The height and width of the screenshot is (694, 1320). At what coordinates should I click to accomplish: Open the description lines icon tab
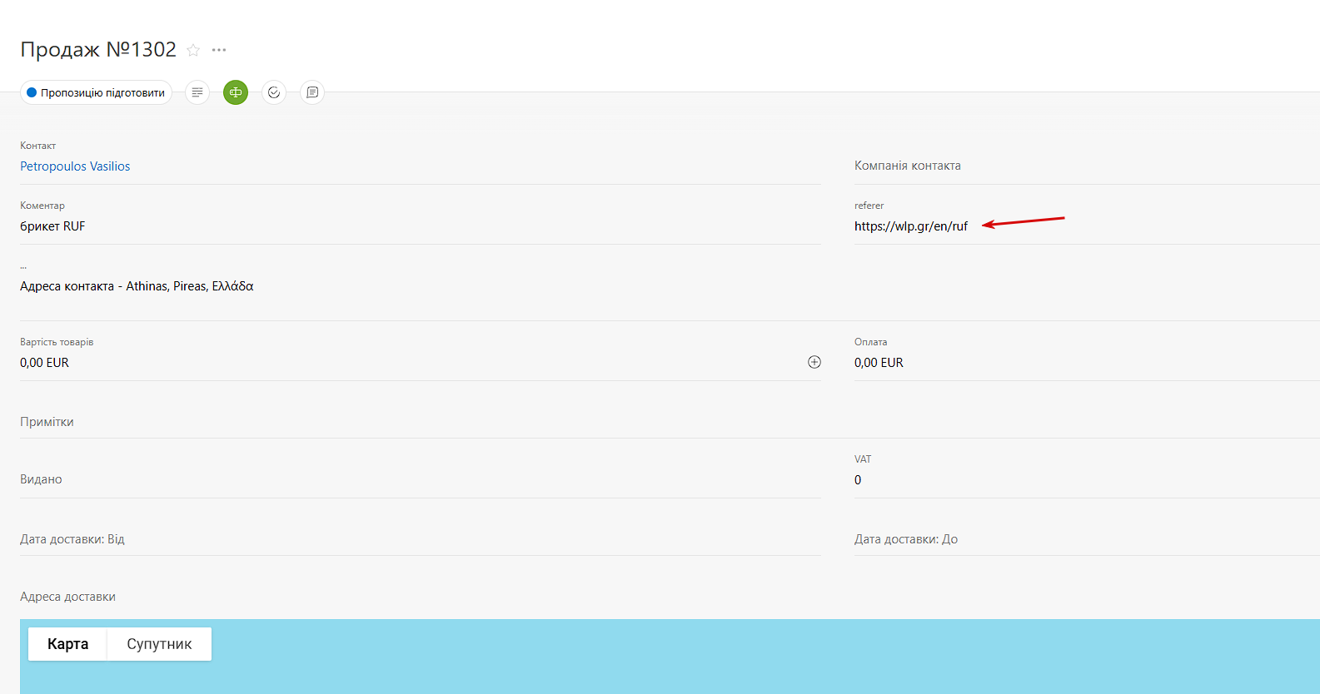[197, 92]
